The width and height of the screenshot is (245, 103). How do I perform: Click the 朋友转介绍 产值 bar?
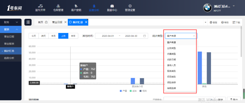pos(133,81)
